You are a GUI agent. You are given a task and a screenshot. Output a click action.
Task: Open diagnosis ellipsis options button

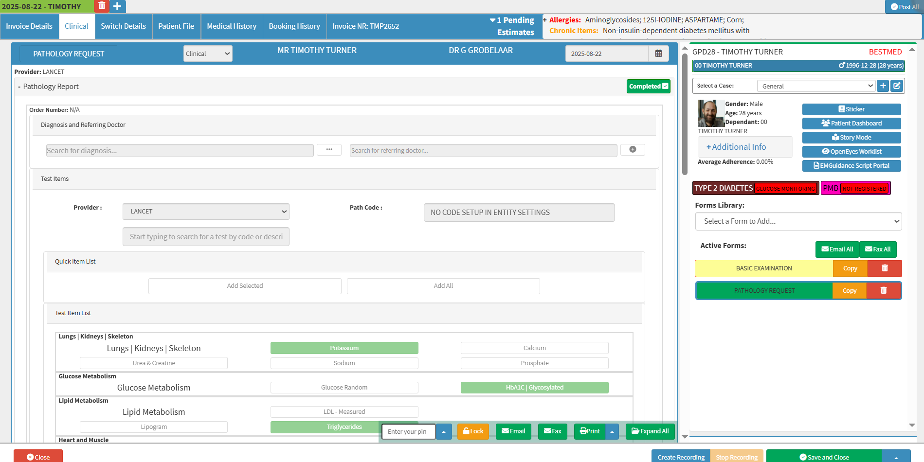coord(329,150)
